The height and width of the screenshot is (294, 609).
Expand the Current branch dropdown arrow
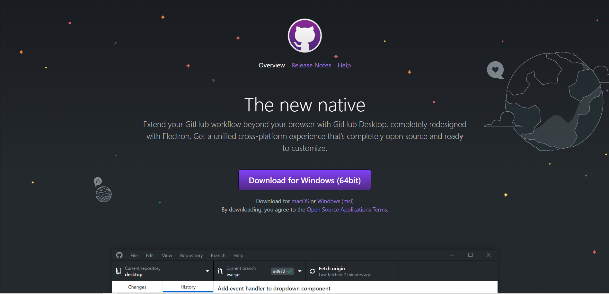tap(300, 271)
